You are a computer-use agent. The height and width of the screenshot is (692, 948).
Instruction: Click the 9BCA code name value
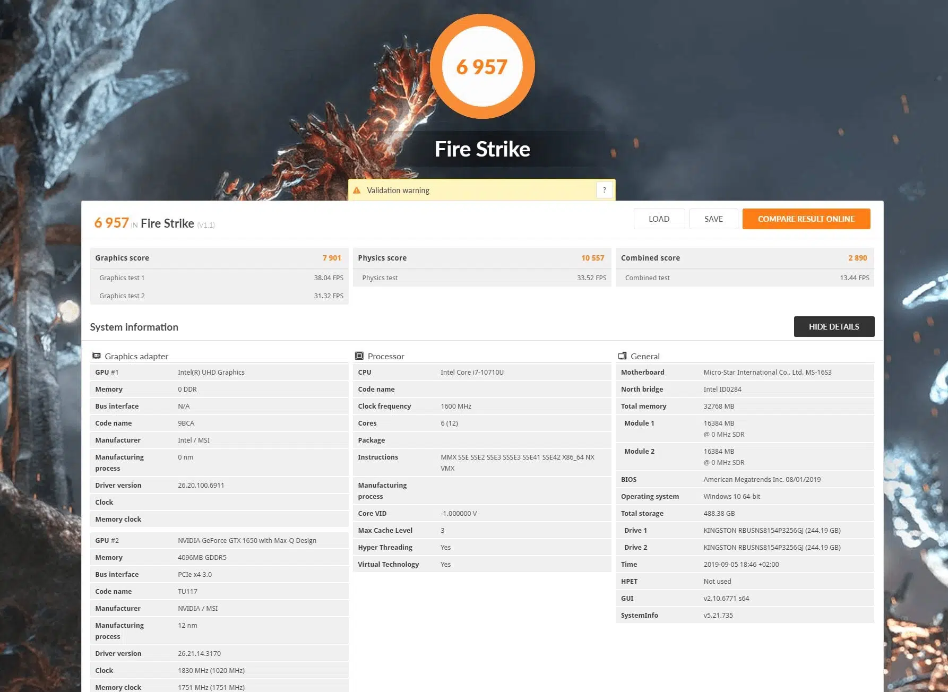[186, 423]
